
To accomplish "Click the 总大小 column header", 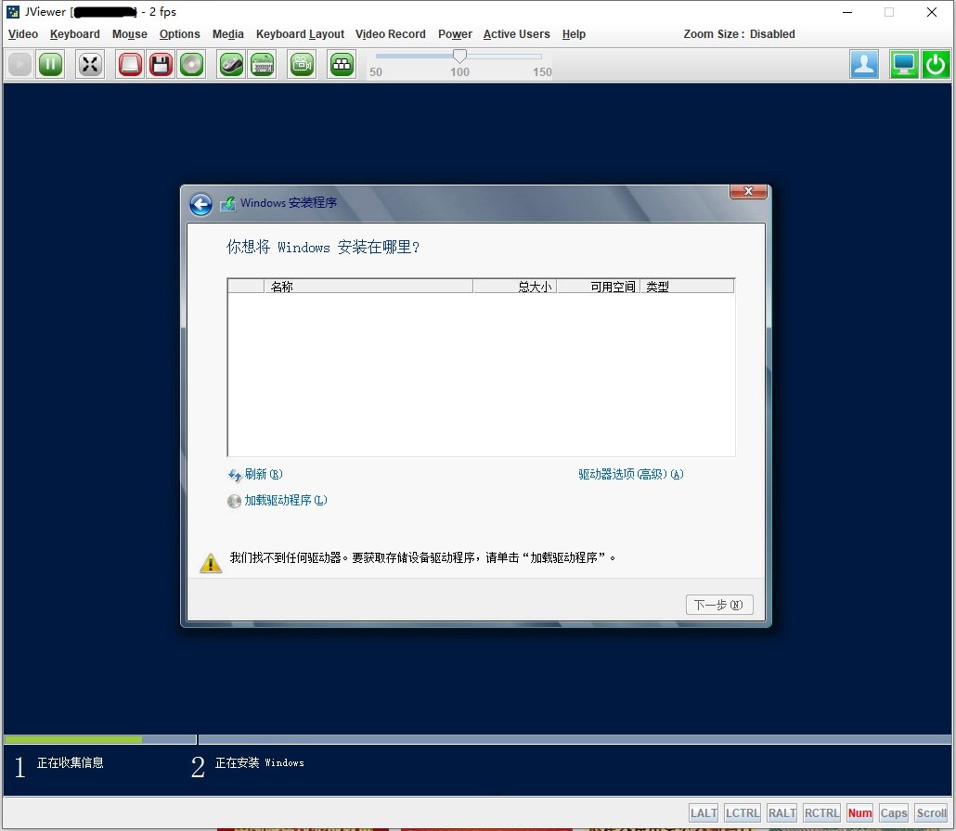I will pyautogui.click(x=514, y=287).
